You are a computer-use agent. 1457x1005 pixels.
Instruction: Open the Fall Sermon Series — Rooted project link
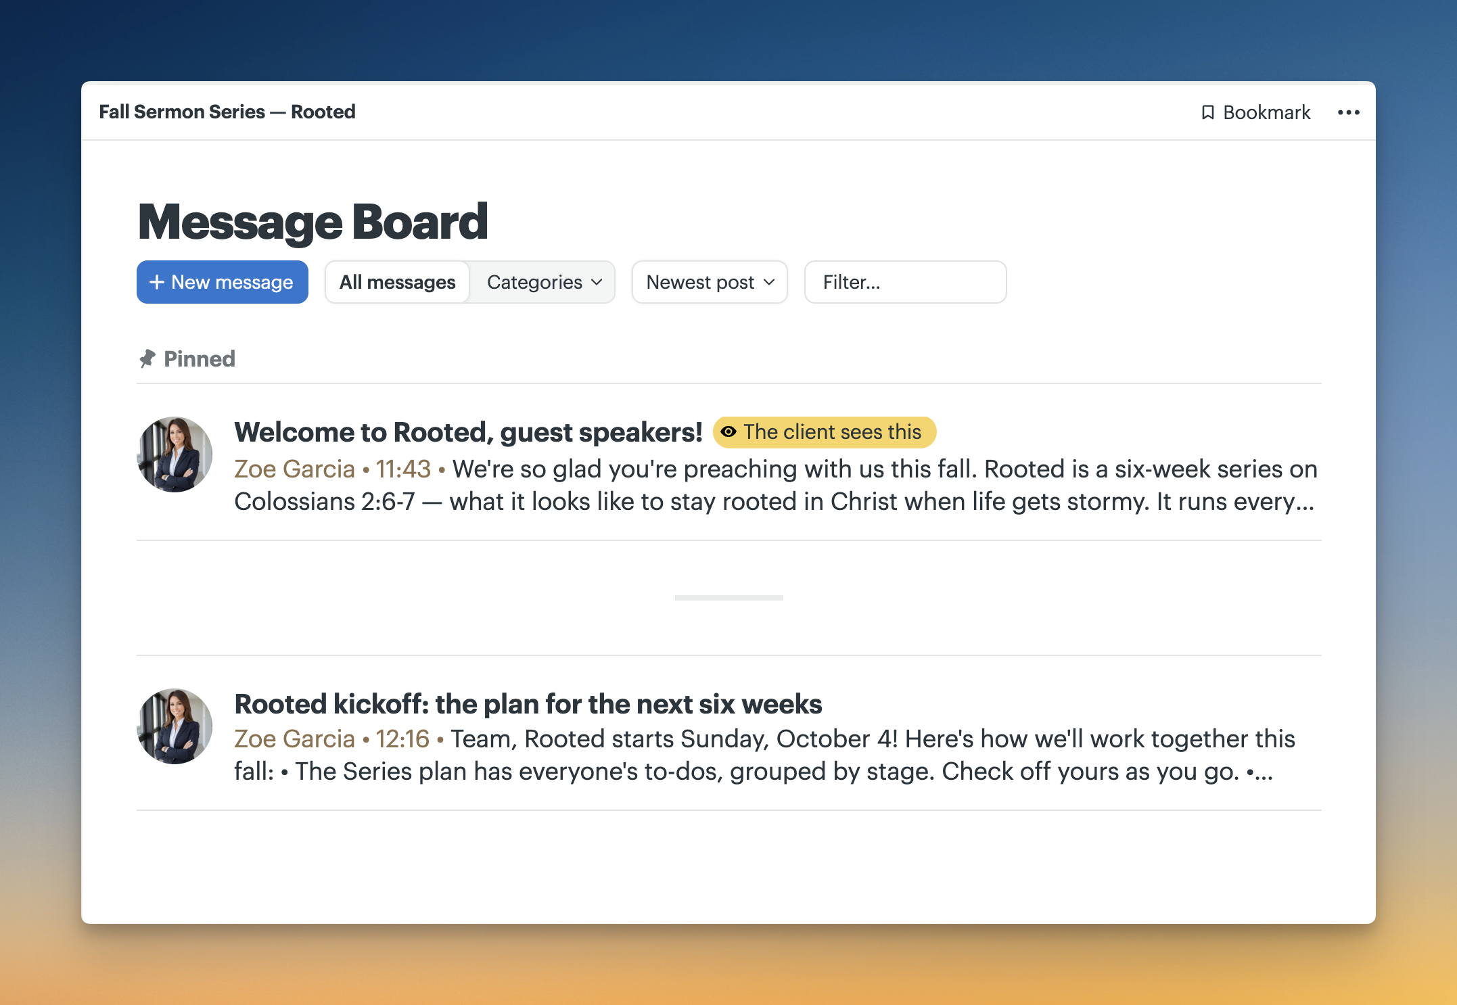click(x=227, y=112)
